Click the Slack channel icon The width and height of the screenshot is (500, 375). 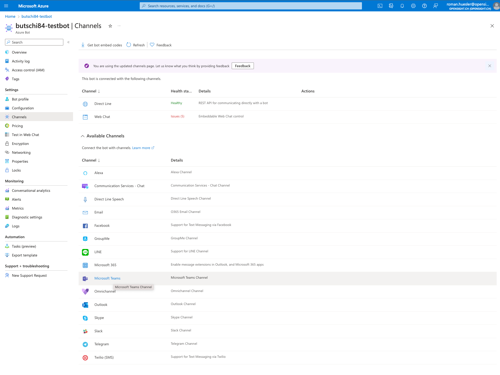point(85,331)
